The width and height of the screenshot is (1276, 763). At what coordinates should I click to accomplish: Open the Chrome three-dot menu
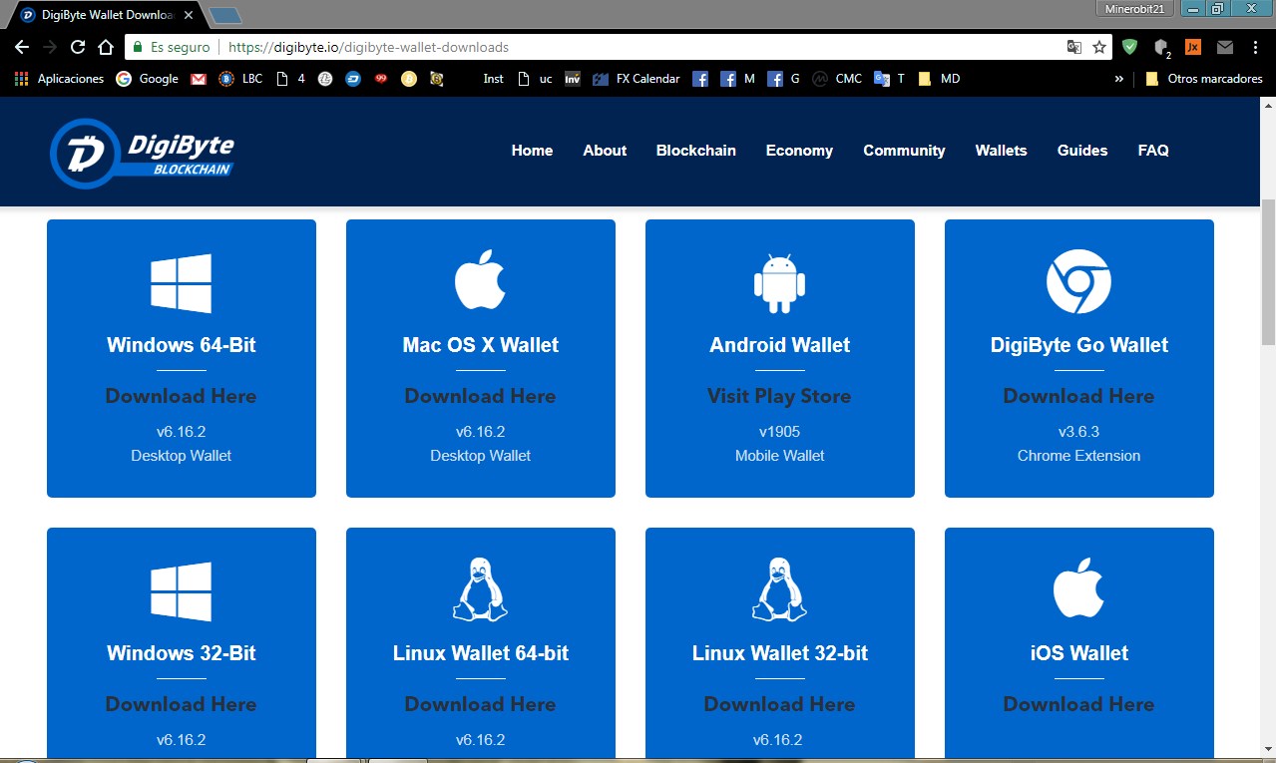(1254, 47)
